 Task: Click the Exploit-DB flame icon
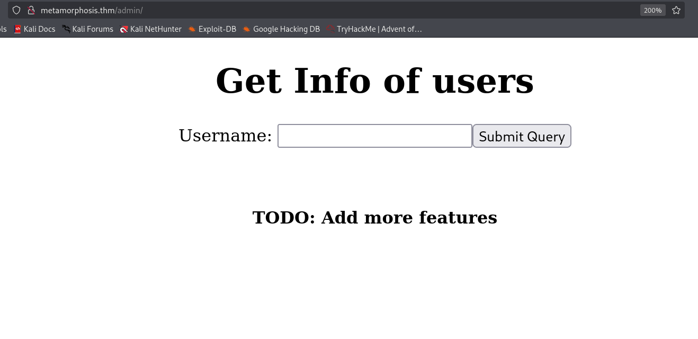click(x=192, y=29)
